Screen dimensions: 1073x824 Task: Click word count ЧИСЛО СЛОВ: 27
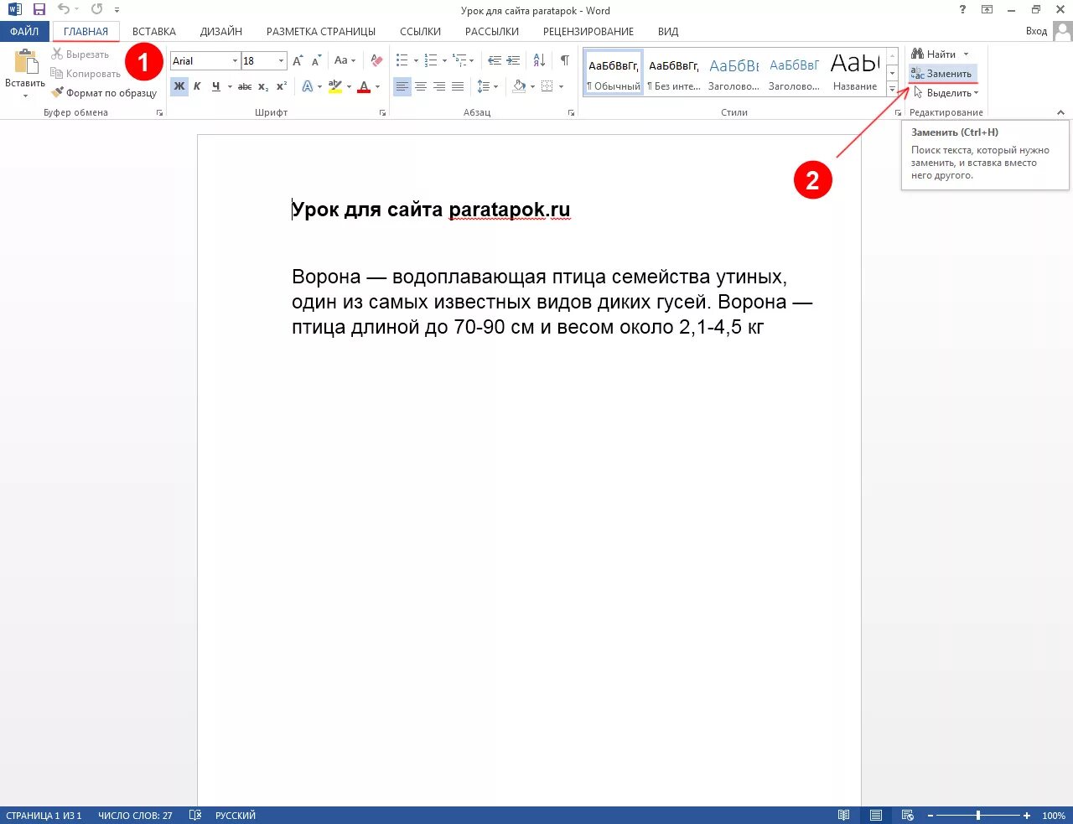point(135,816)
